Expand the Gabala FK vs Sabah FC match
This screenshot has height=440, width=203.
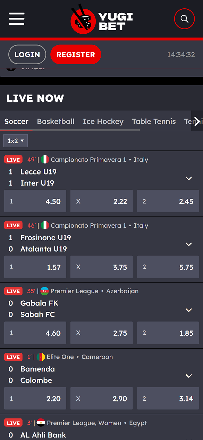click(x=189, y=310)
